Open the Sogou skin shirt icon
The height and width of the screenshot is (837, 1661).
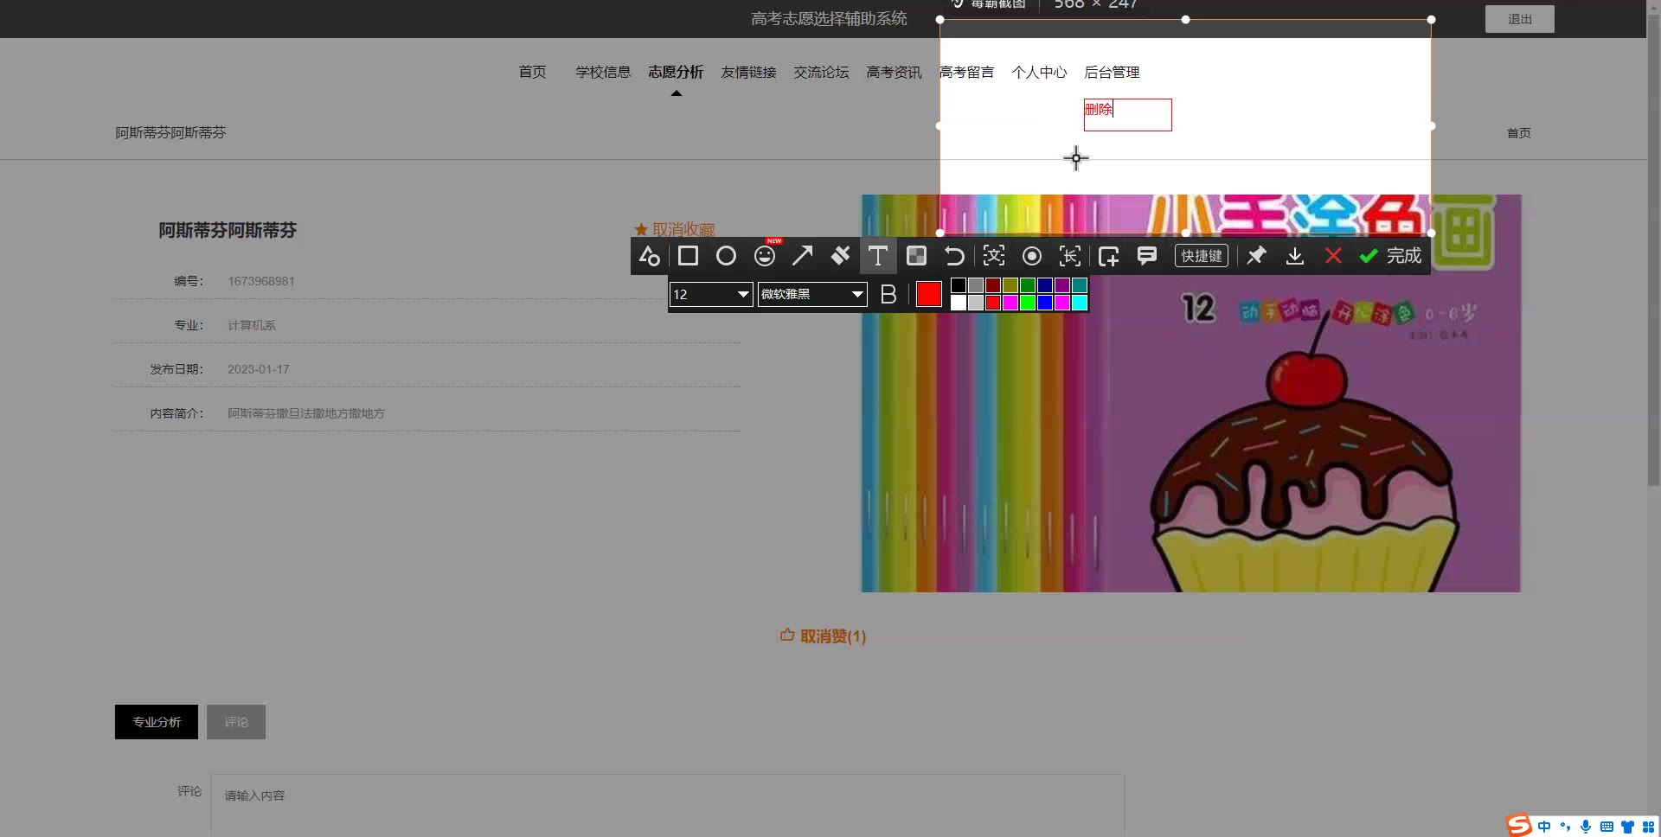pos(1627,827)
